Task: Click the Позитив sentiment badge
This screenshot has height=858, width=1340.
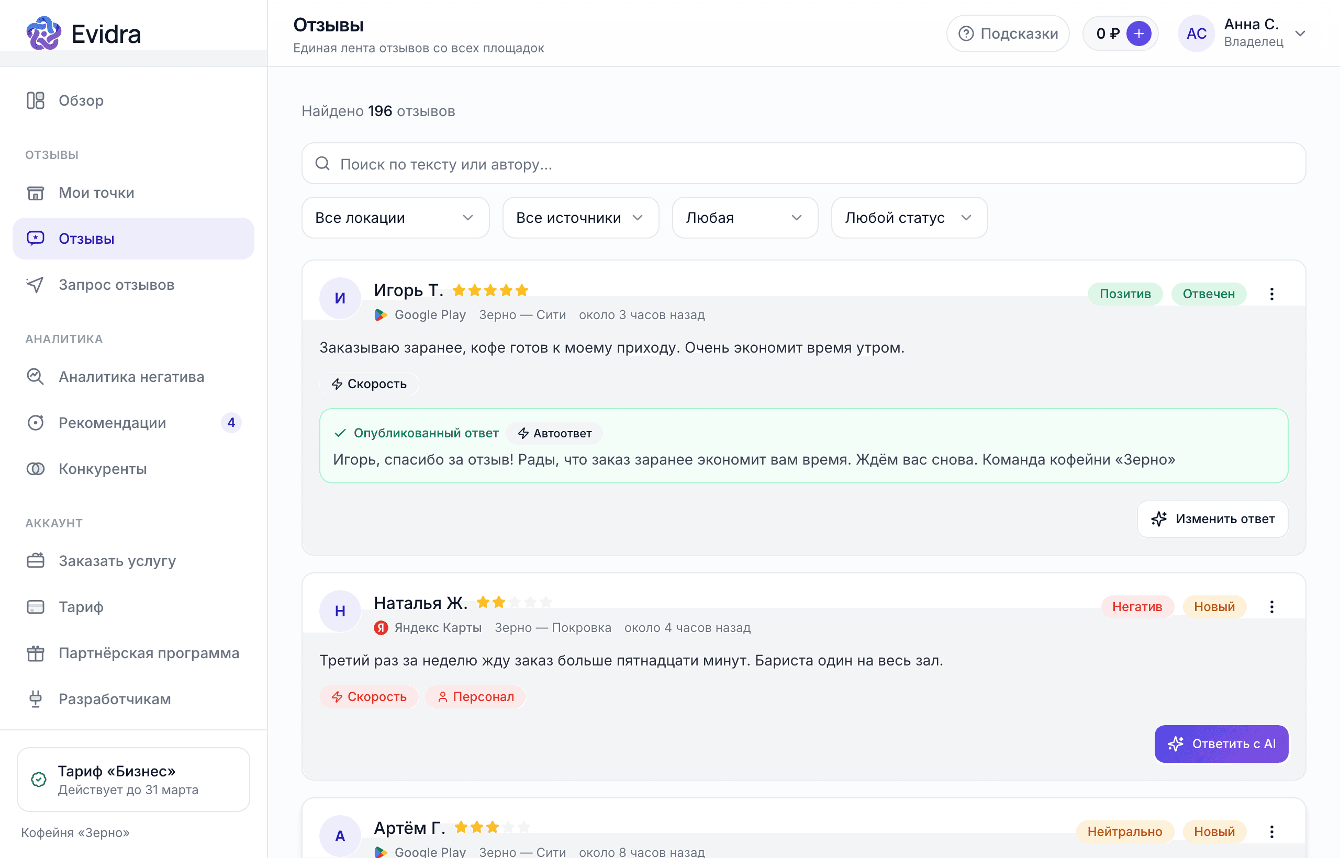Action: tap(1125, 294)
